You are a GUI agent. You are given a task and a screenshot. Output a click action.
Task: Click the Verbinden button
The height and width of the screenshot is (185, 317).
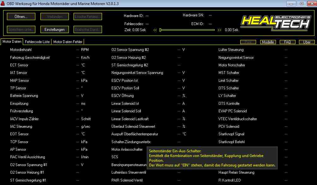pos(54,16)
